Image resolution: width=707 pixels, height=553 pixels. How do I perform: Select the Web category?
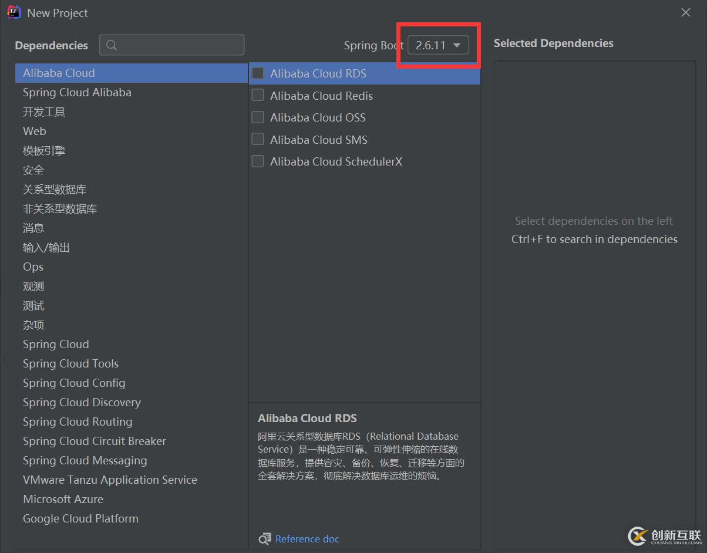click(x=132, y=131)
